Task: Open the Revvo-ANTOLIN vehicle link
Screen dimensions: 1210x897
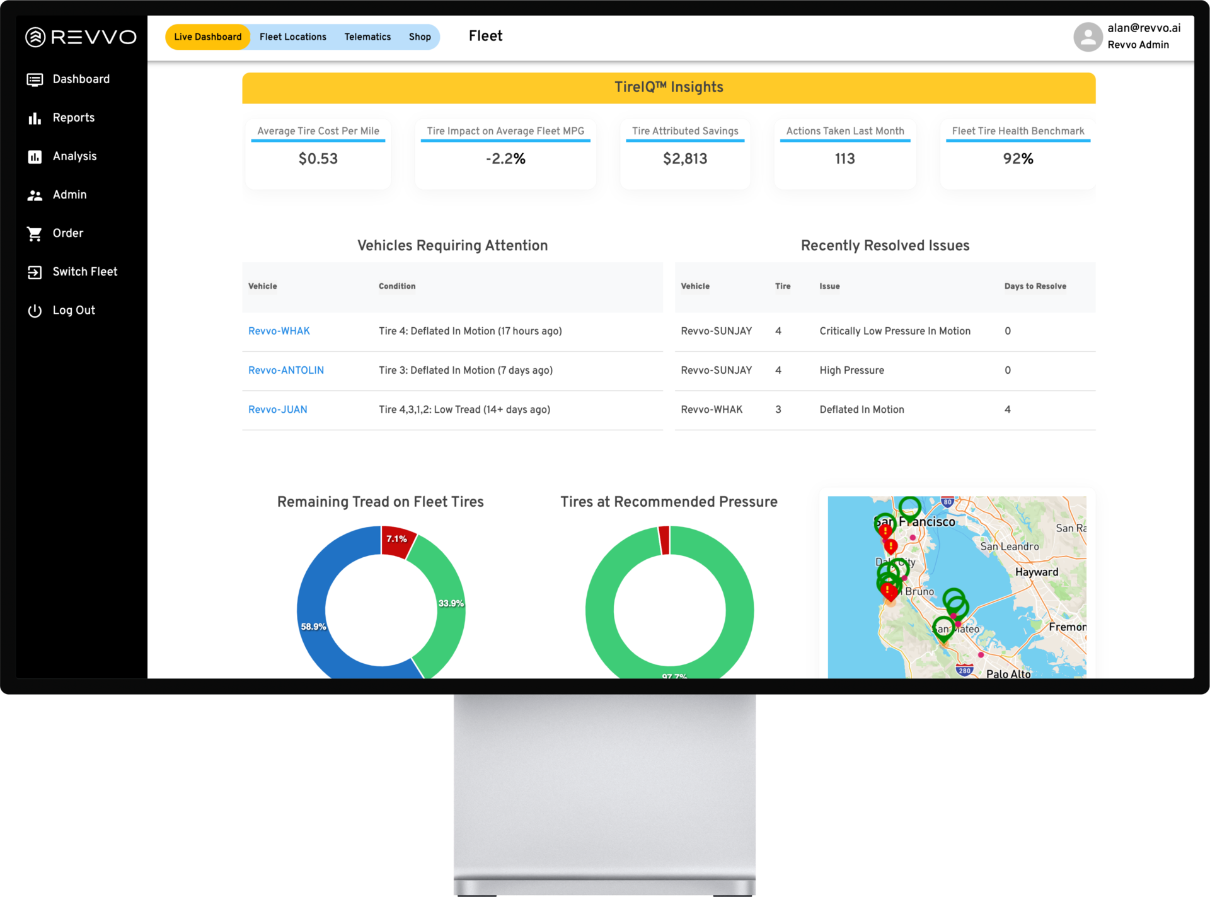Action: 286,371
